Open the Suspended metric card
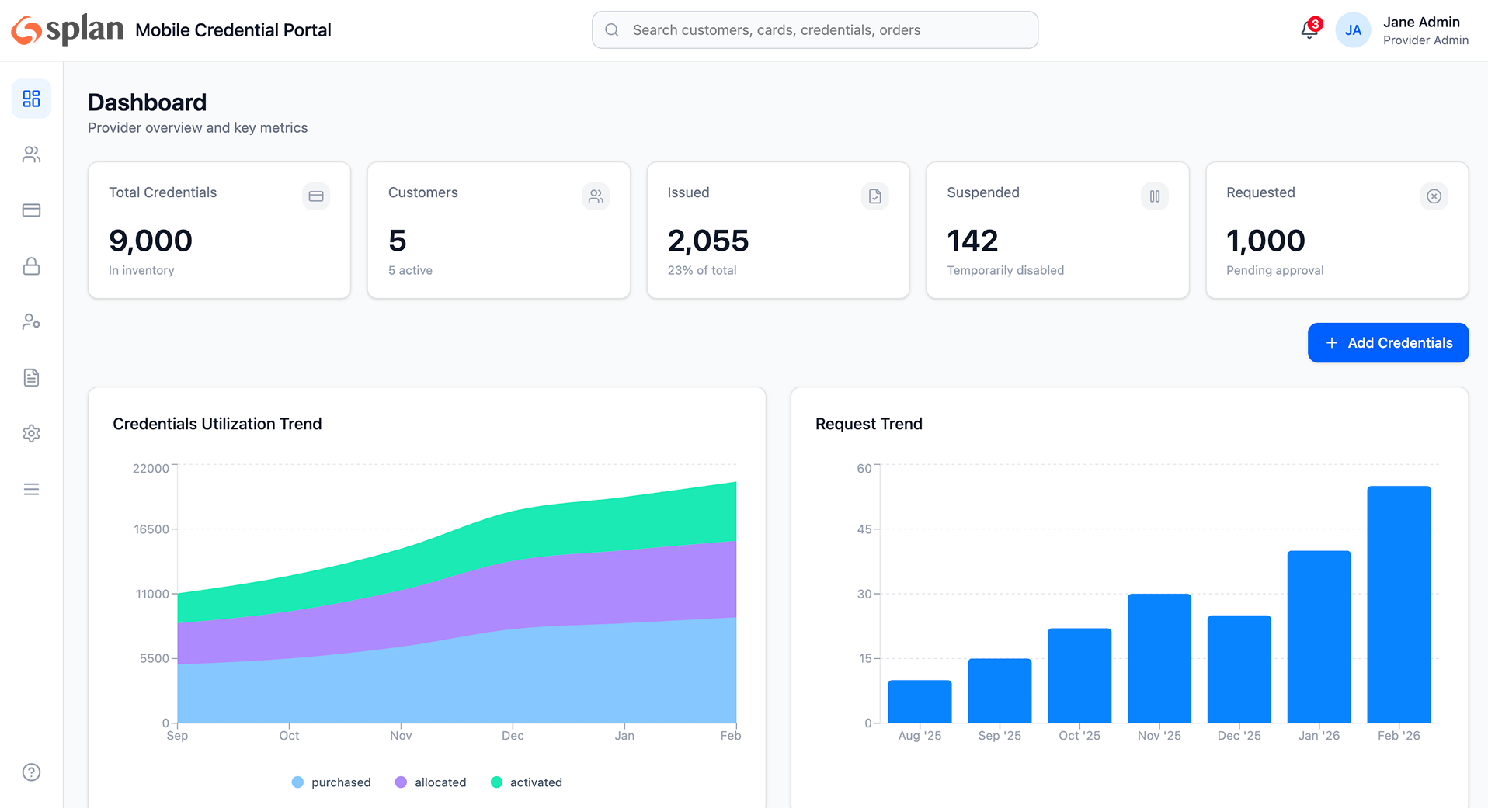Screen dimensions: 1488x808 [1057, 231]
